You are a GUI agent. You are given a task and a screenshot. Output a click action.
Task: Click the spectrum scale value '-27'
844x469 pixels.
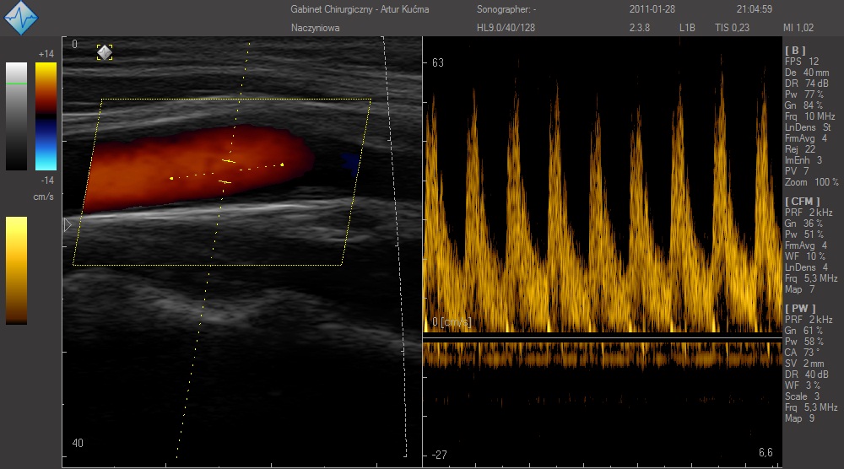pos(439,455)
